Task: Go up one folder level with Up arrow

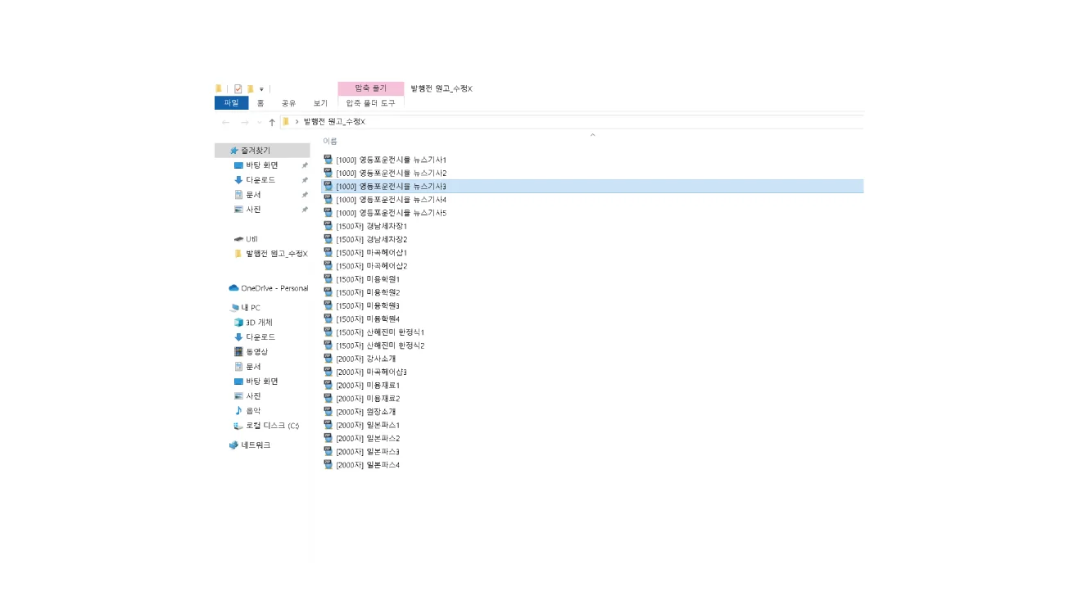Action: point(272,122)
